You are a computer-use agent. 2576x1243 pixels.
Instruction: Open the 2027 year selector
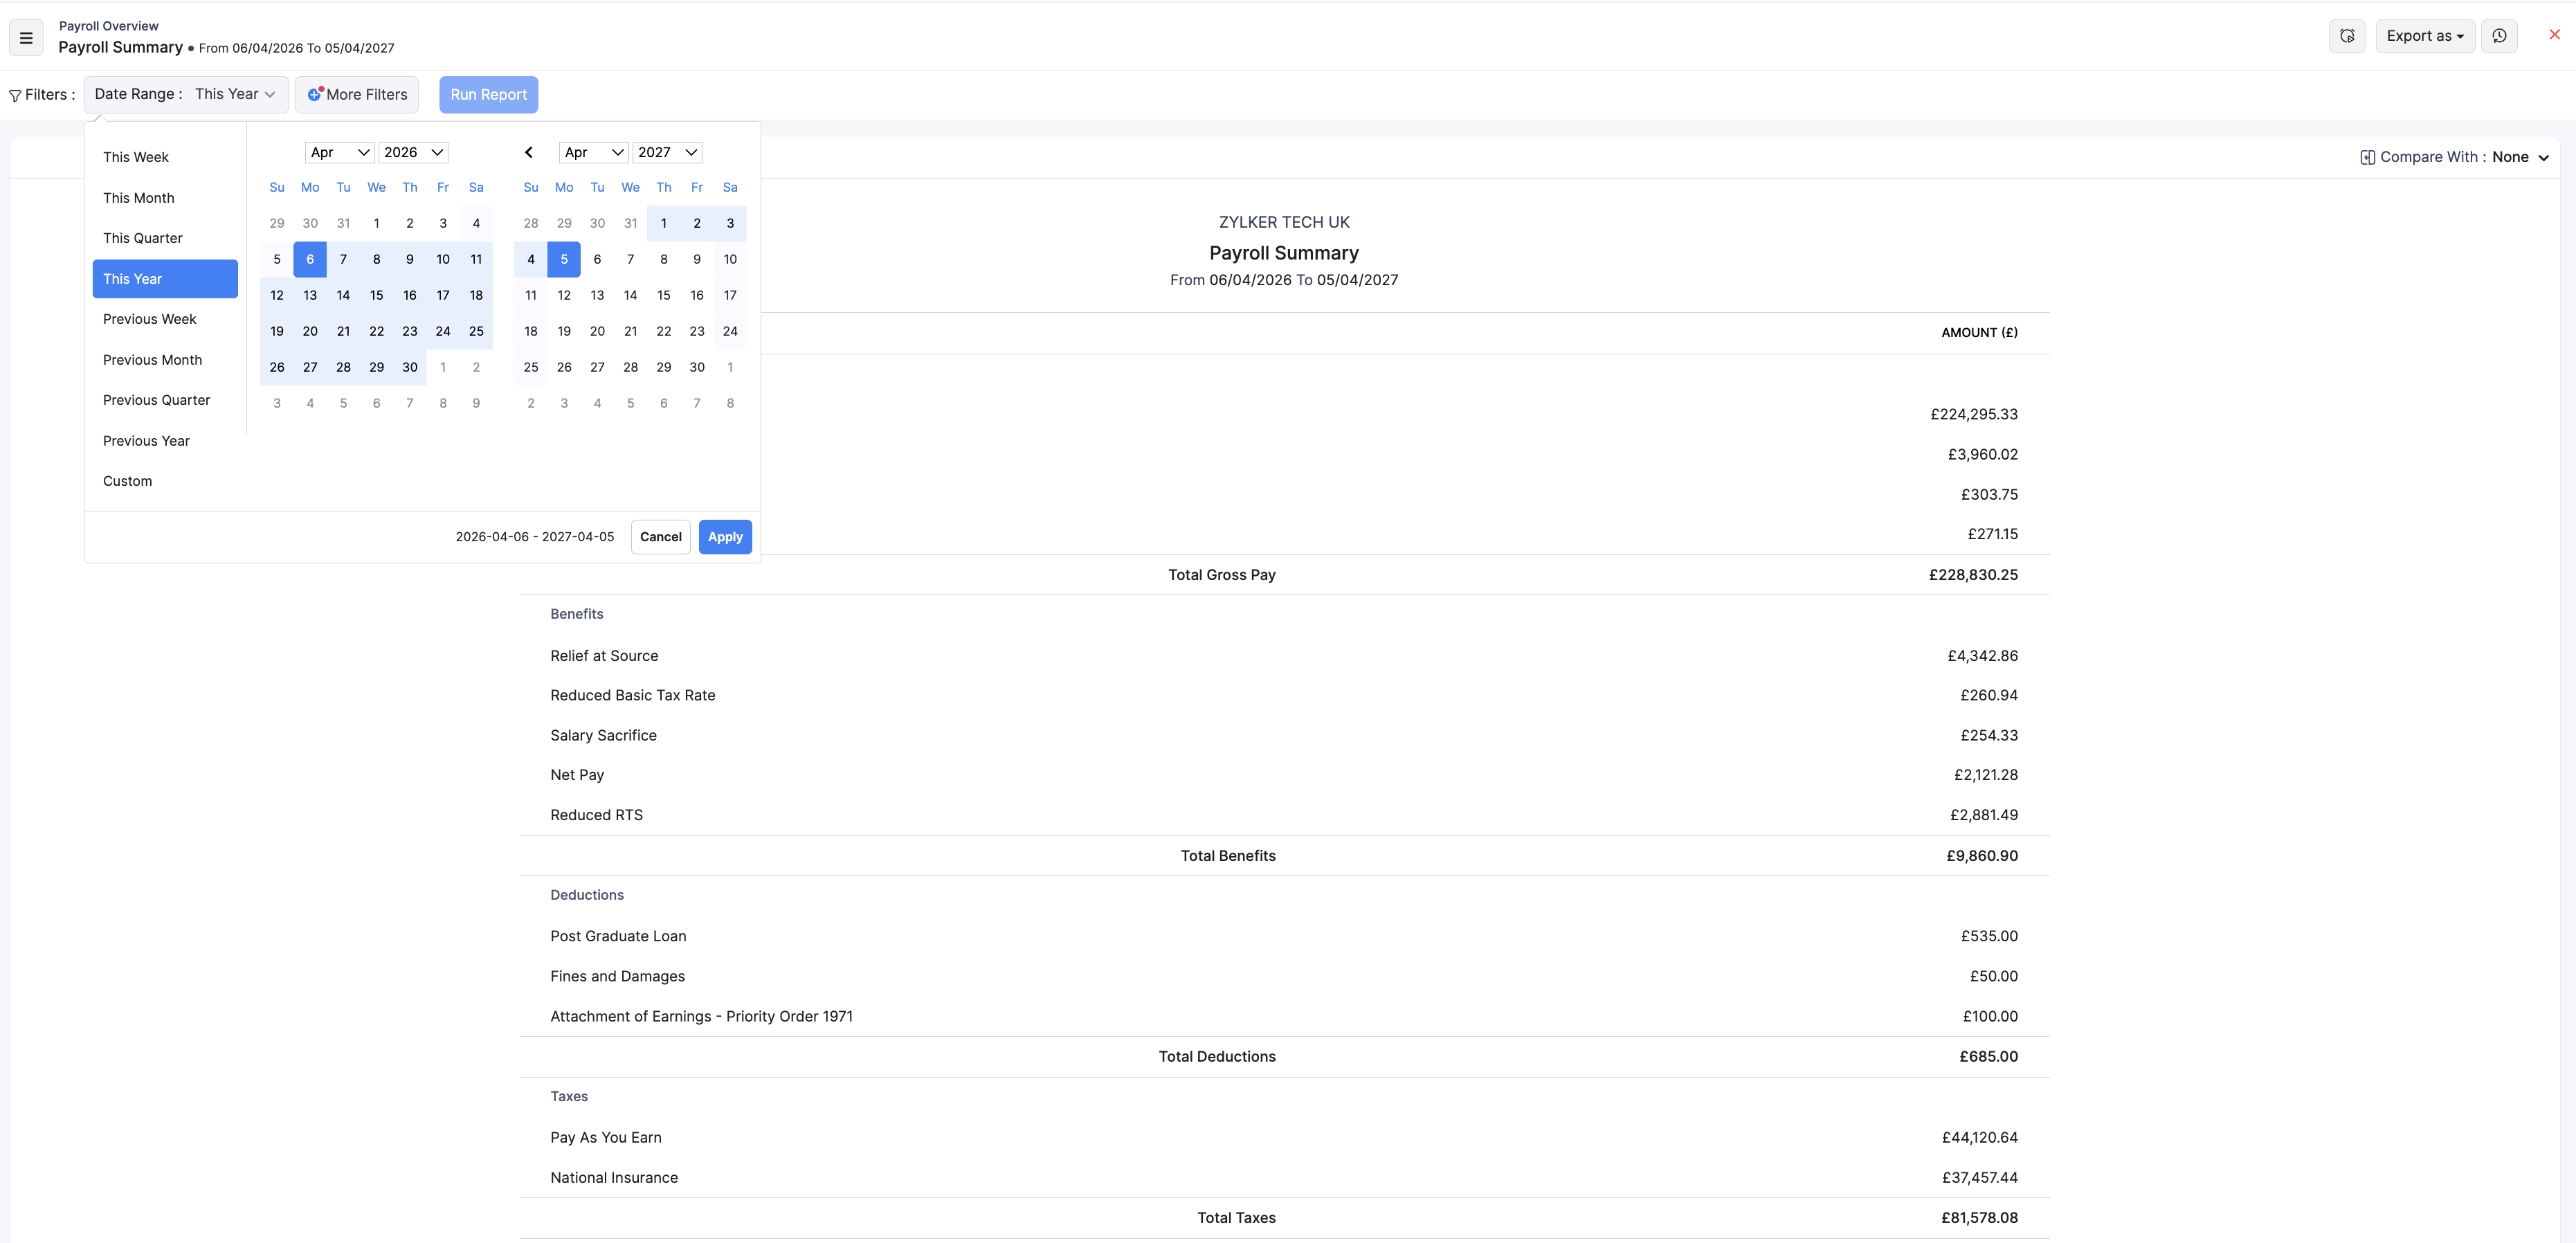(667, 152)
